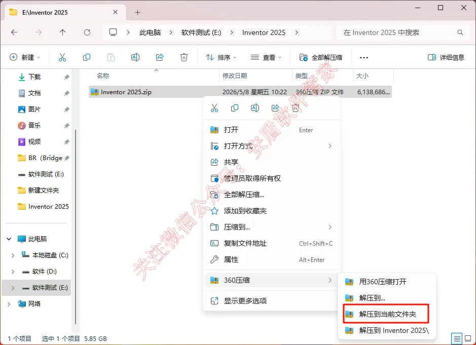This screenshot has height=345, width=476.
Task: Select 共享 in the context menu
Action: pyautogui.click(x=272, y=162)
